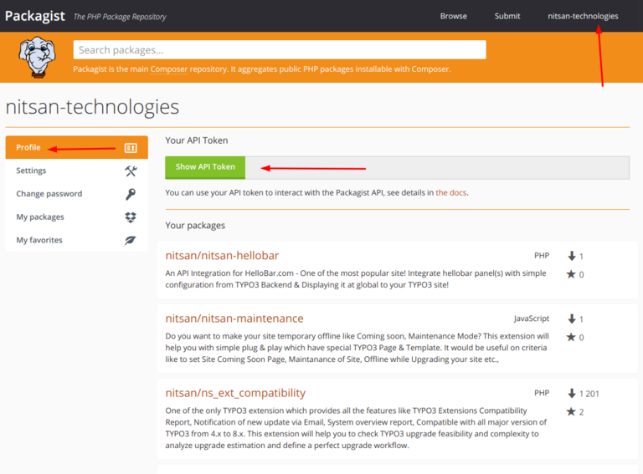Follow the 'the docs' link
Viewport: 643px width, 474px height.
coord(450,192)
